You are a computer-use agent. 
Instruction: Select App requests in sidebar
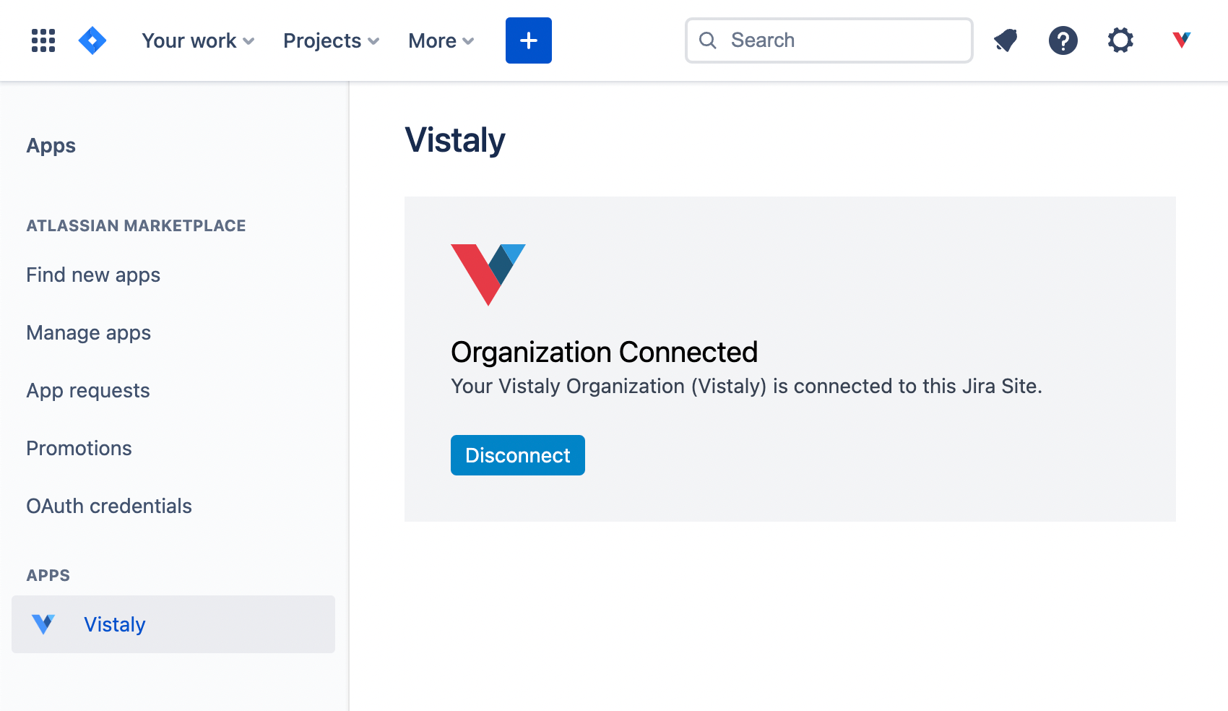(x=88, y=391)
